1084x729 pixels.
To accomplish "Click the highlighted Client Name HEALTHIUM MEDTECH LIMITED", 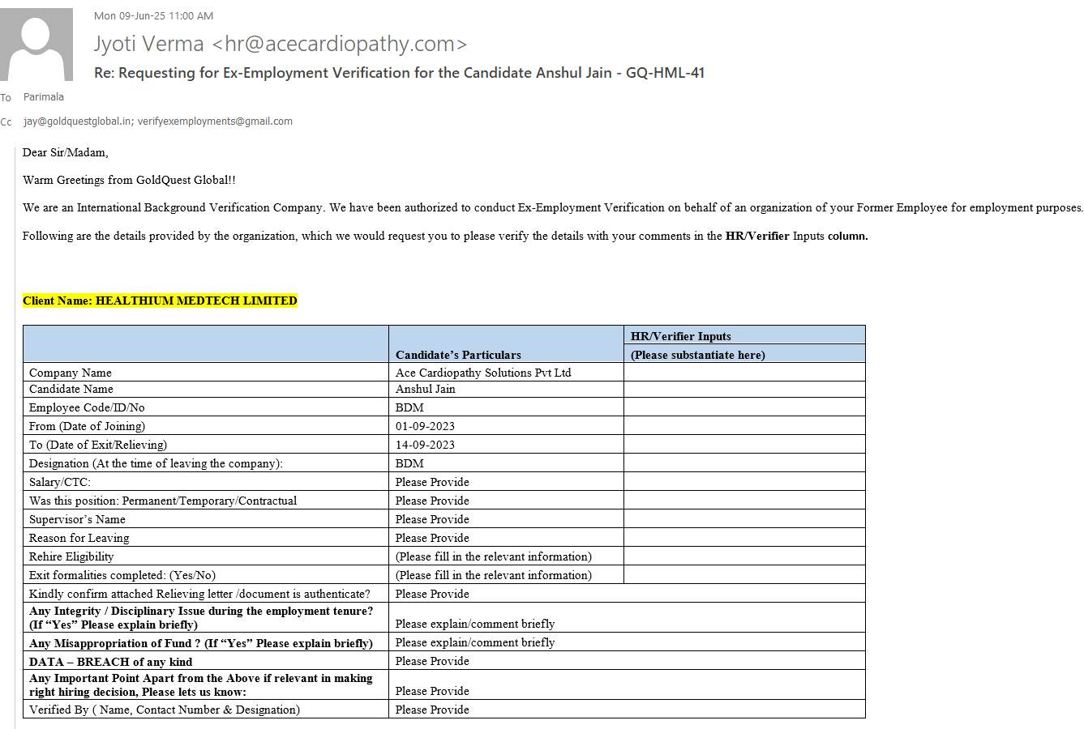I will pos(160,301).
